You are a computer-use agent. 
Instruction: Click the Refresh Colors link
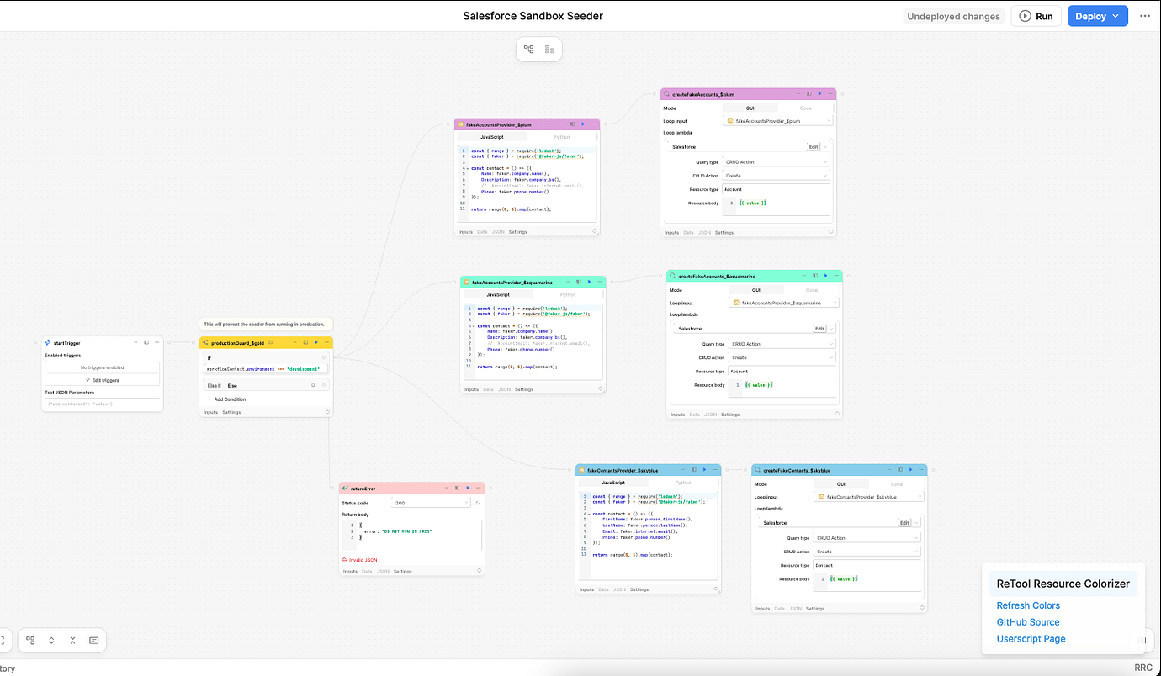pyautogui.click(x=1028, y=605)
